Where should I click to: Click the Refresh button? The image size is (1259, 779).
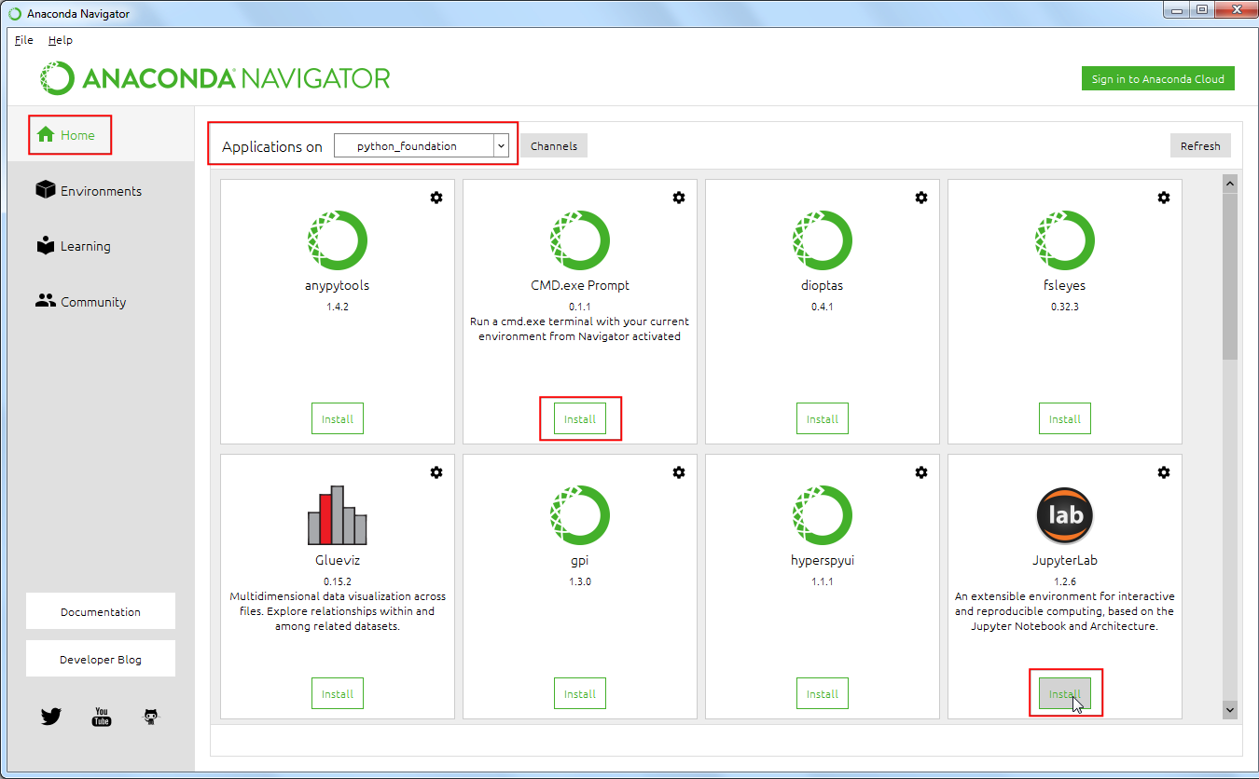(1200, 145)
